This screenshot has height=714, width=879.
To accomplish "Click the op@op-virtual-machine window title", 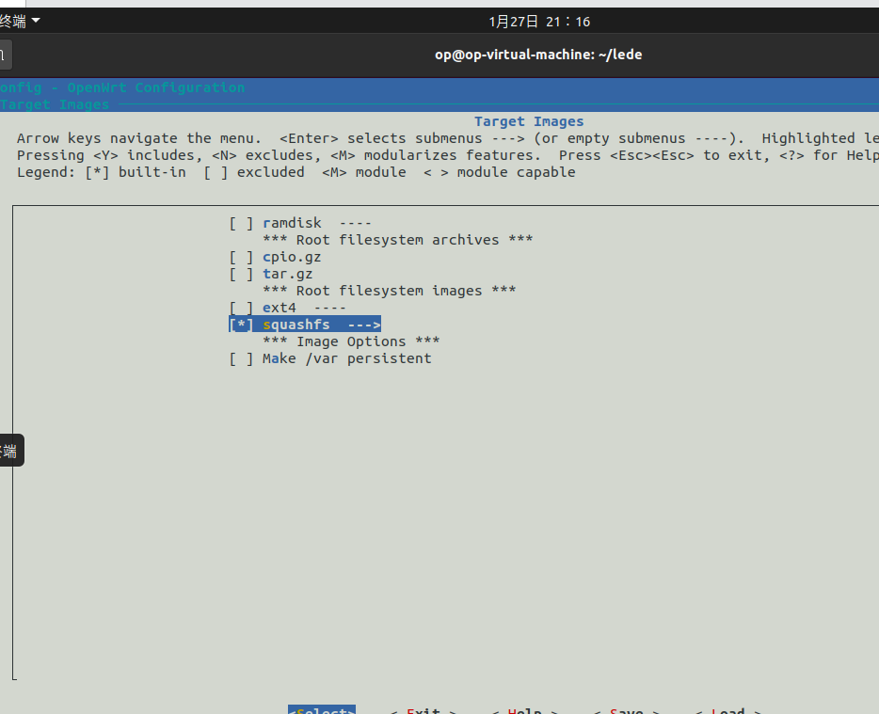I will (538, 55).
